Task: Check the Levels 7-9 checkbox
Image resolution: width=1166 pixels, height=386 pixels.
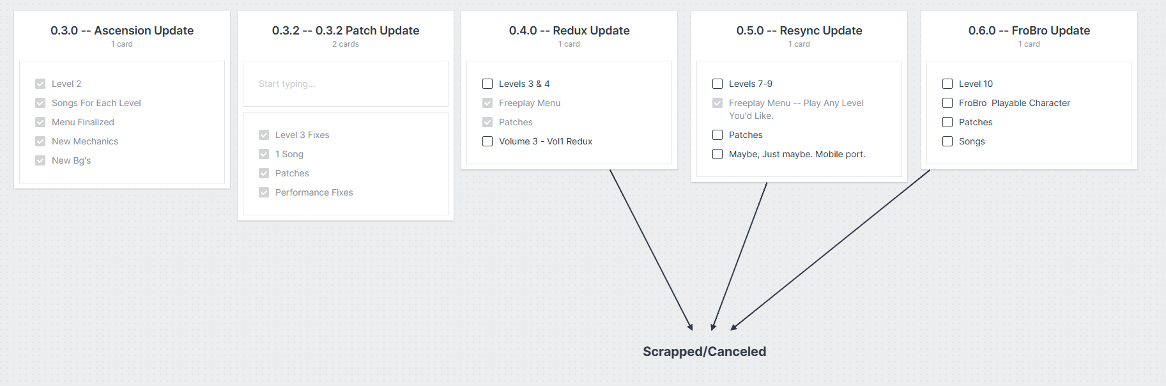Action: [x=717, y=84]
